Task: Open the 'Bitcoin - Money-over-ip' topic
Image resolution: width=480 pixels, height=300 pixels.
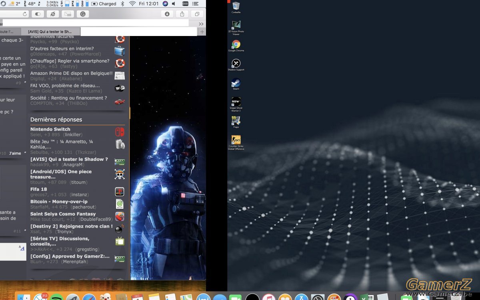Action: (59, 202)
